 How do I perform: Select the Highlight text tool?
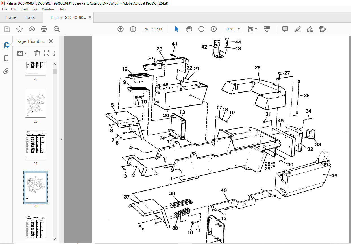click(x=297, y=29)
